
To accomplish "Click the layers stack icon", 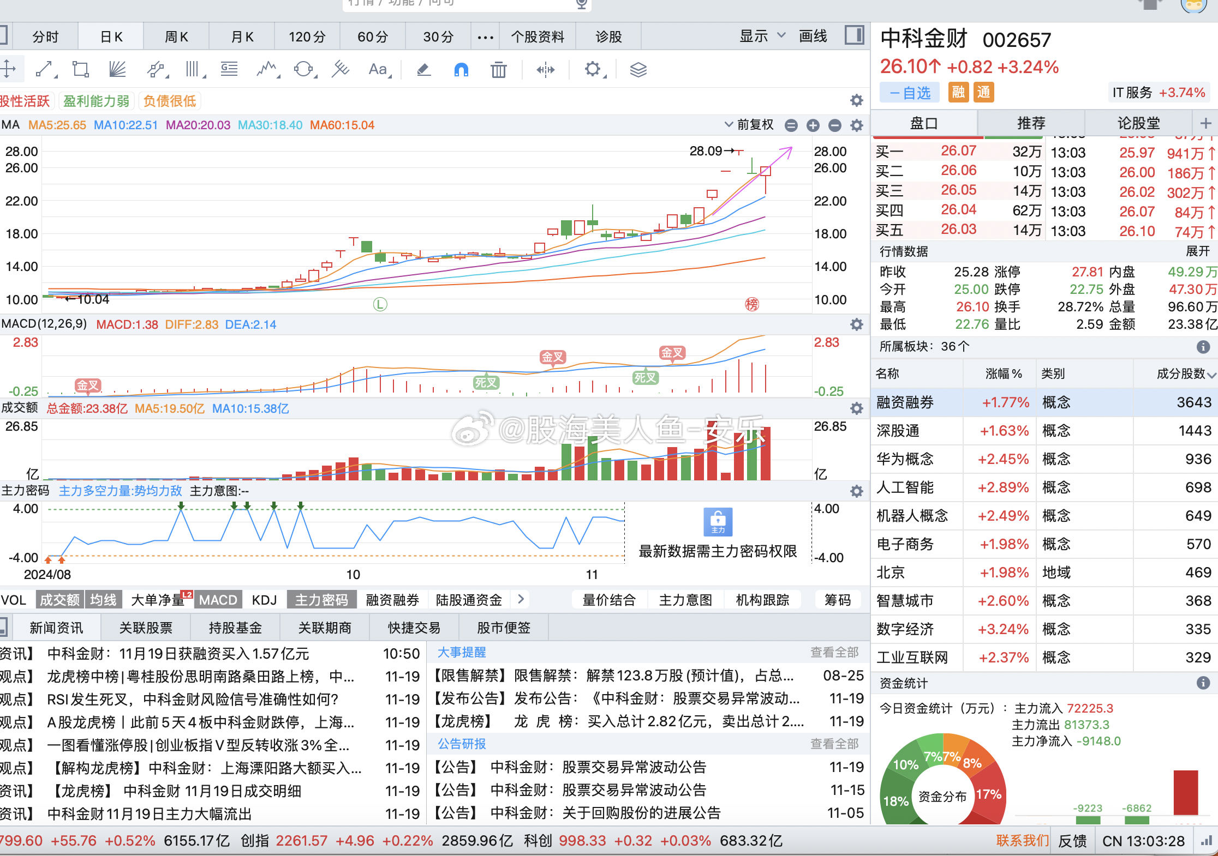I will pyautogui.click(x=638, y=69).
